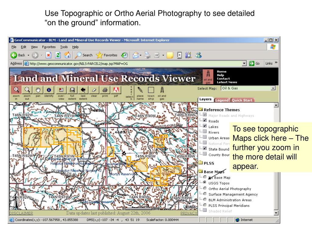Click the oil and gas banner logo

click(208, 76)
